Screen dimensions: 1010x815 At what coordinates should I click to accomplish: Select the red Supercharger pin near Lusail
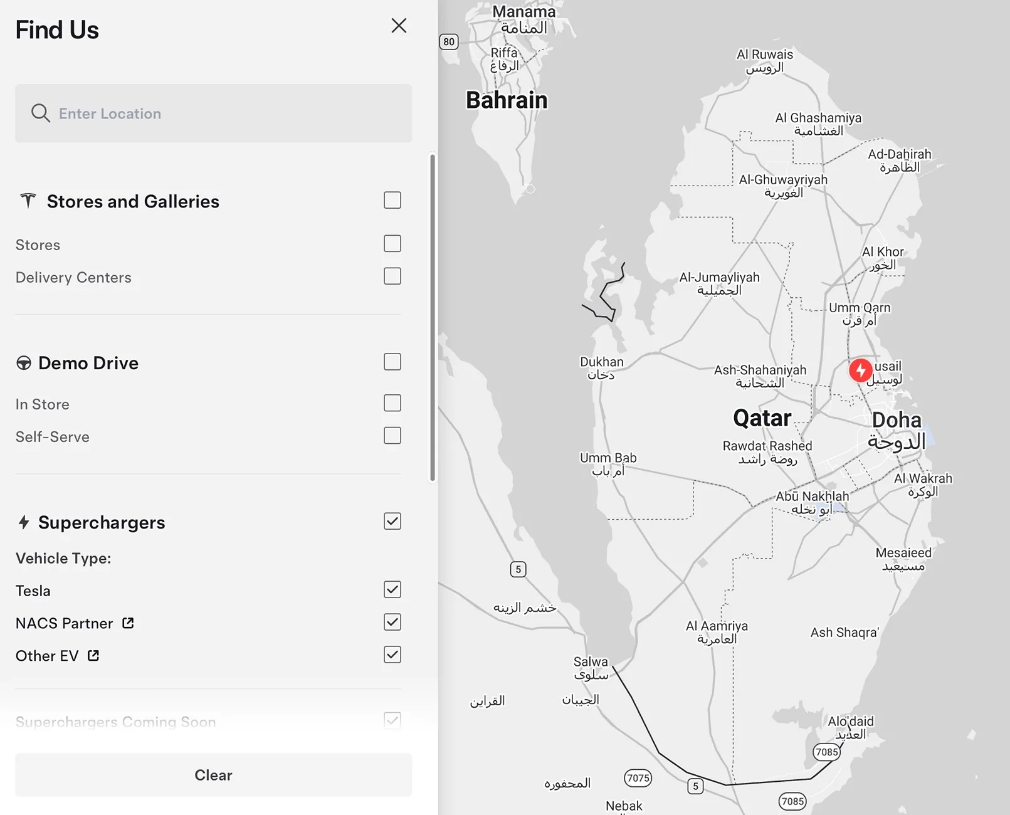click(x=861, y=370)
